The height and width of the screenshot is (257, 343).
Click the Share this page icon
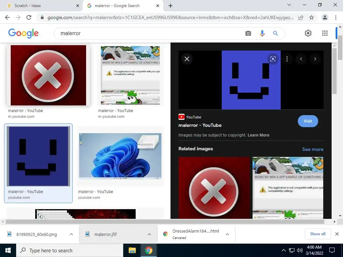point(301,18)
